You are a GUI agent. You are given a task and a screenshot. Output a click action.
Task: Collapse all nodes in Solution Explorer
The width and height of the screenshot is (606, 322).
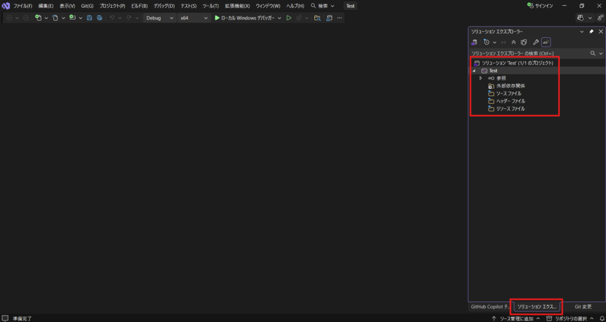pyautogui.click(x=514, y=42)
